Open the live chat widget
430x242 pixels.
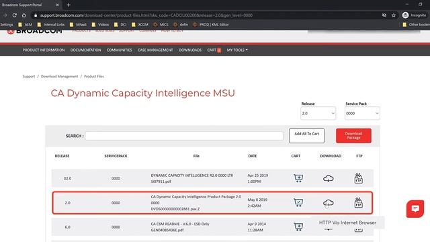[x=415, y=209]
